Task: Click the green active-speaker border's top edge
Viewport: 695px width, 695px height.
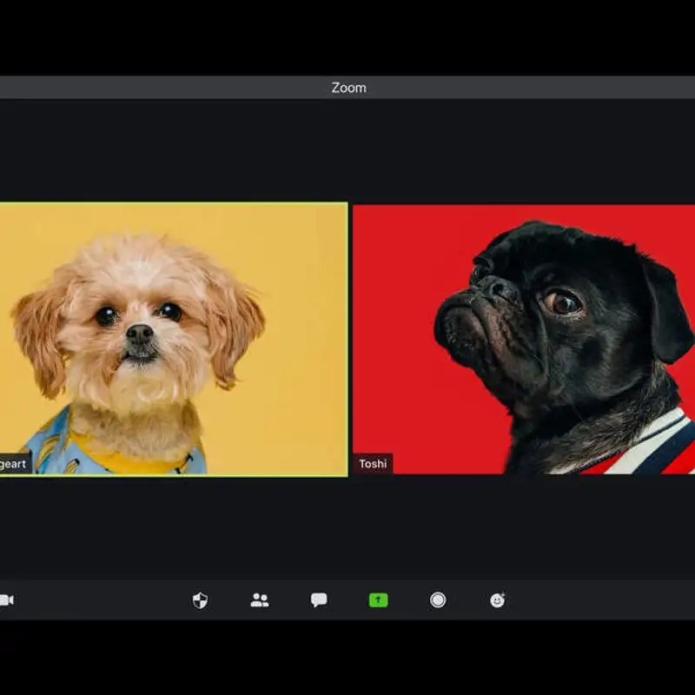Action: click(x=174, y=203)
